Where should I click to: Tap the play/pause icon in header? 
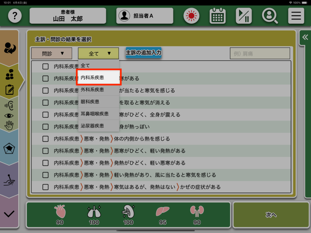[x=244, y=16]
